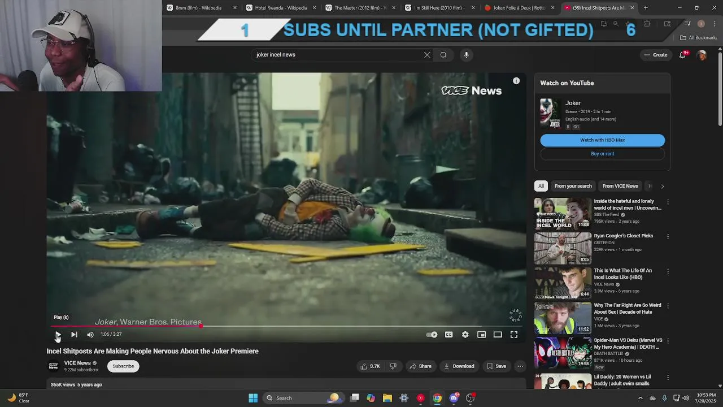Switch to miniplayer mode
The height and width of the screenshot is (407, 723).
click(x=481, y=335)
